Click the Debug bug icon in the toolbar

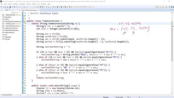pos(54,7)
